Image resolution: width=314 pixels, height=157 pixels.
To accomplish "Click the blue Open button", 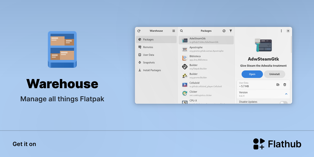I will click(252, 74).
